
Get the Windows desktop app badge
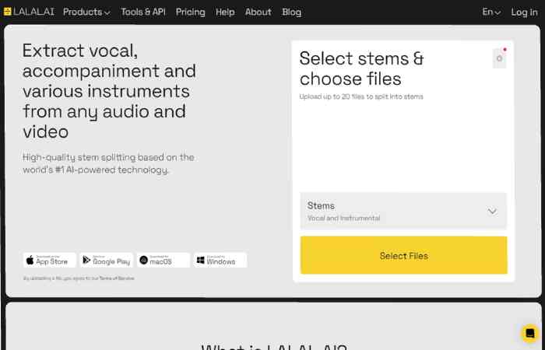pyautogui.click(x=220, y=260)
